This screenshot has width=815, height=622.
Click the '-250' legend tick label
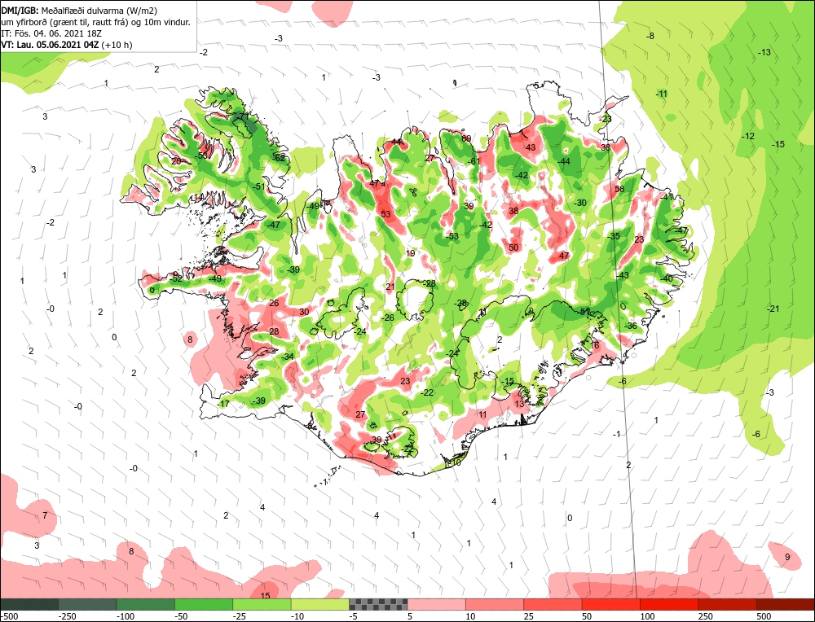(68, 616)
